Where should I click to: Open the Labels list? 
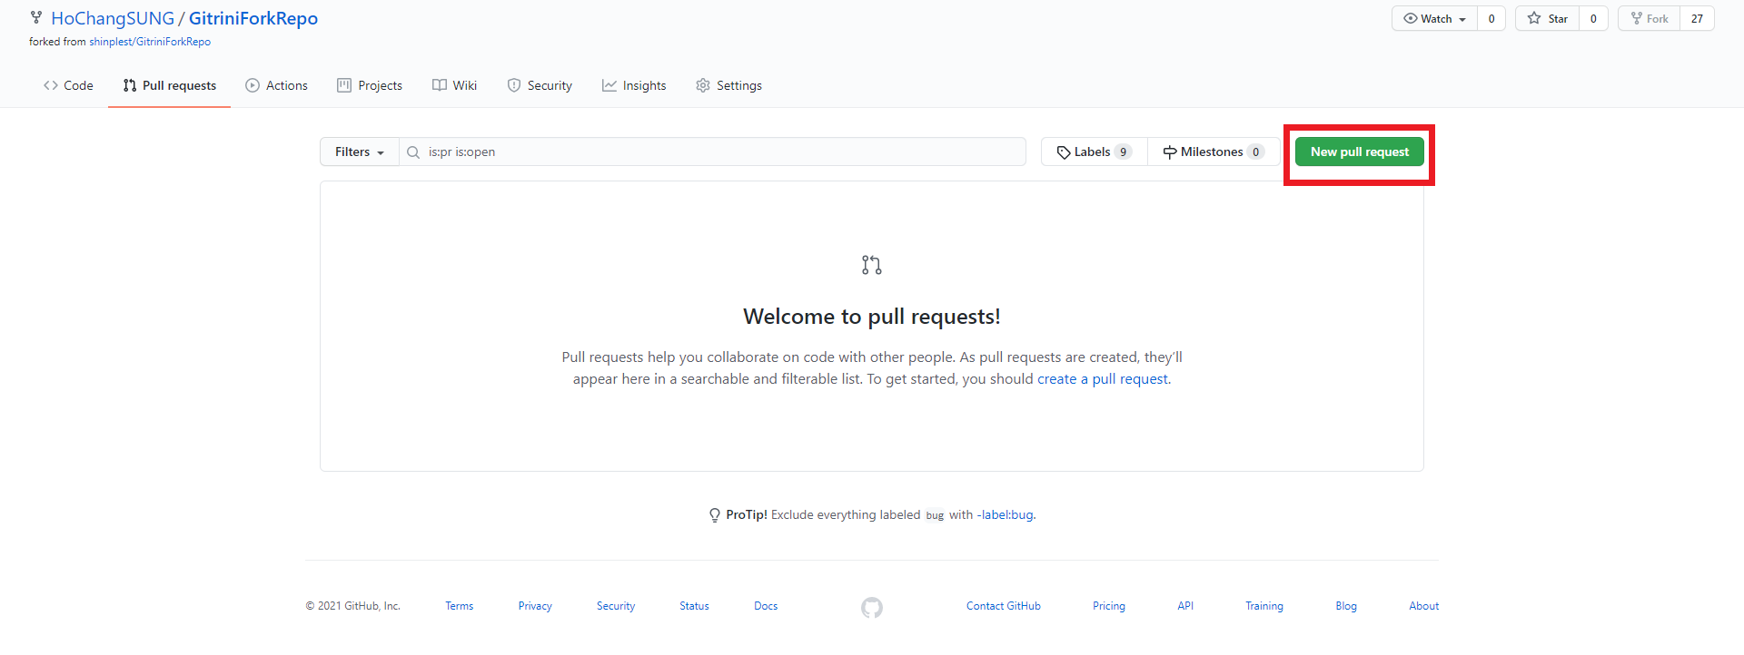(x=1095, y=152)
